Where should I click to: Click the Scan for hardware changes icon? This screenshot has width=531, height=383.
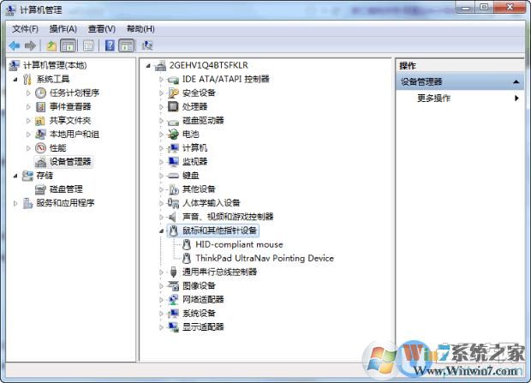[147, 45]
